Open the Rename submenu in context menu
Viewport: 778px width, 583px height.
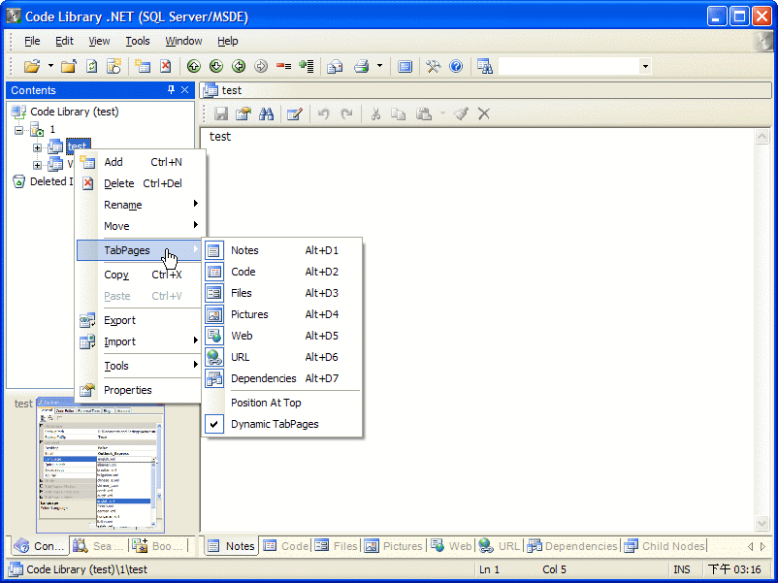[139, 205]
